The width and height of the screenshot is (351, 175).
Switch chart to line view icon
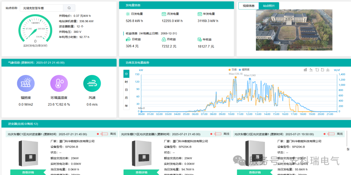[x=311, y=70]
